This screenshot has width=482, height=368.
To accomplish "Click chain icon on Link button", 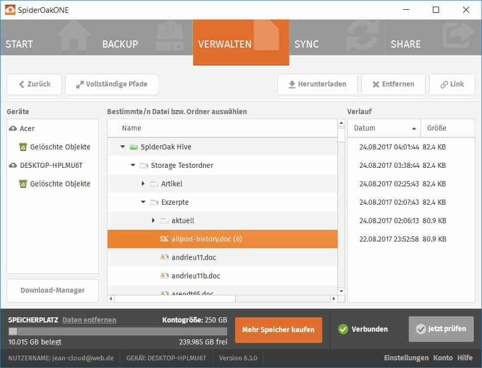I will pos(444,84).
